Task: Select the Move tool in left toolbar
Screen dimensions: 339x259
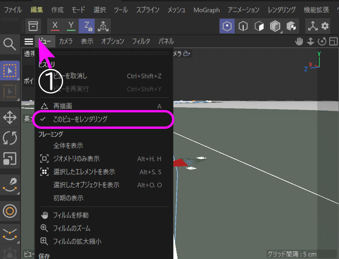Action: point(10,117)
